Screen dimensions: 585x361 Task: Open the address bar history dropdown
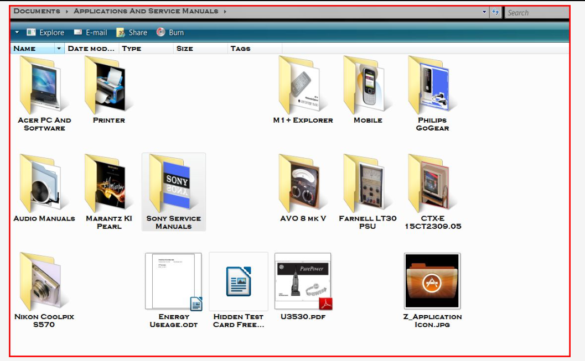484,12
